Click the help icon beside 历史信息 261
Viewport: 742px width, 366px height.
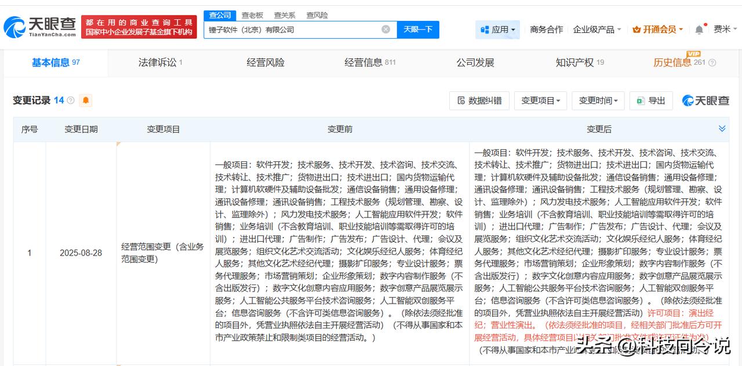point(712,63)
